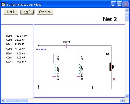
Task: Click the 'L2041 1.600 mH' list entry
Action: [16, 62]
